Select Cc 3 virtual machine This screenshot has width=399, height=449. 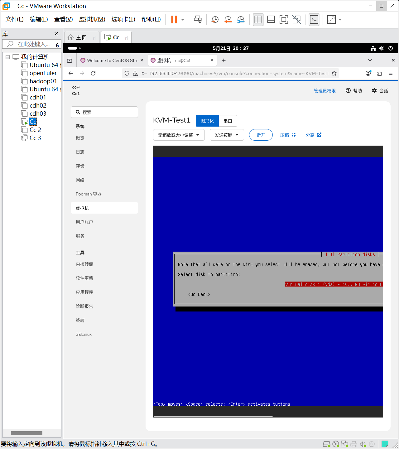click(x=35, y=138)
